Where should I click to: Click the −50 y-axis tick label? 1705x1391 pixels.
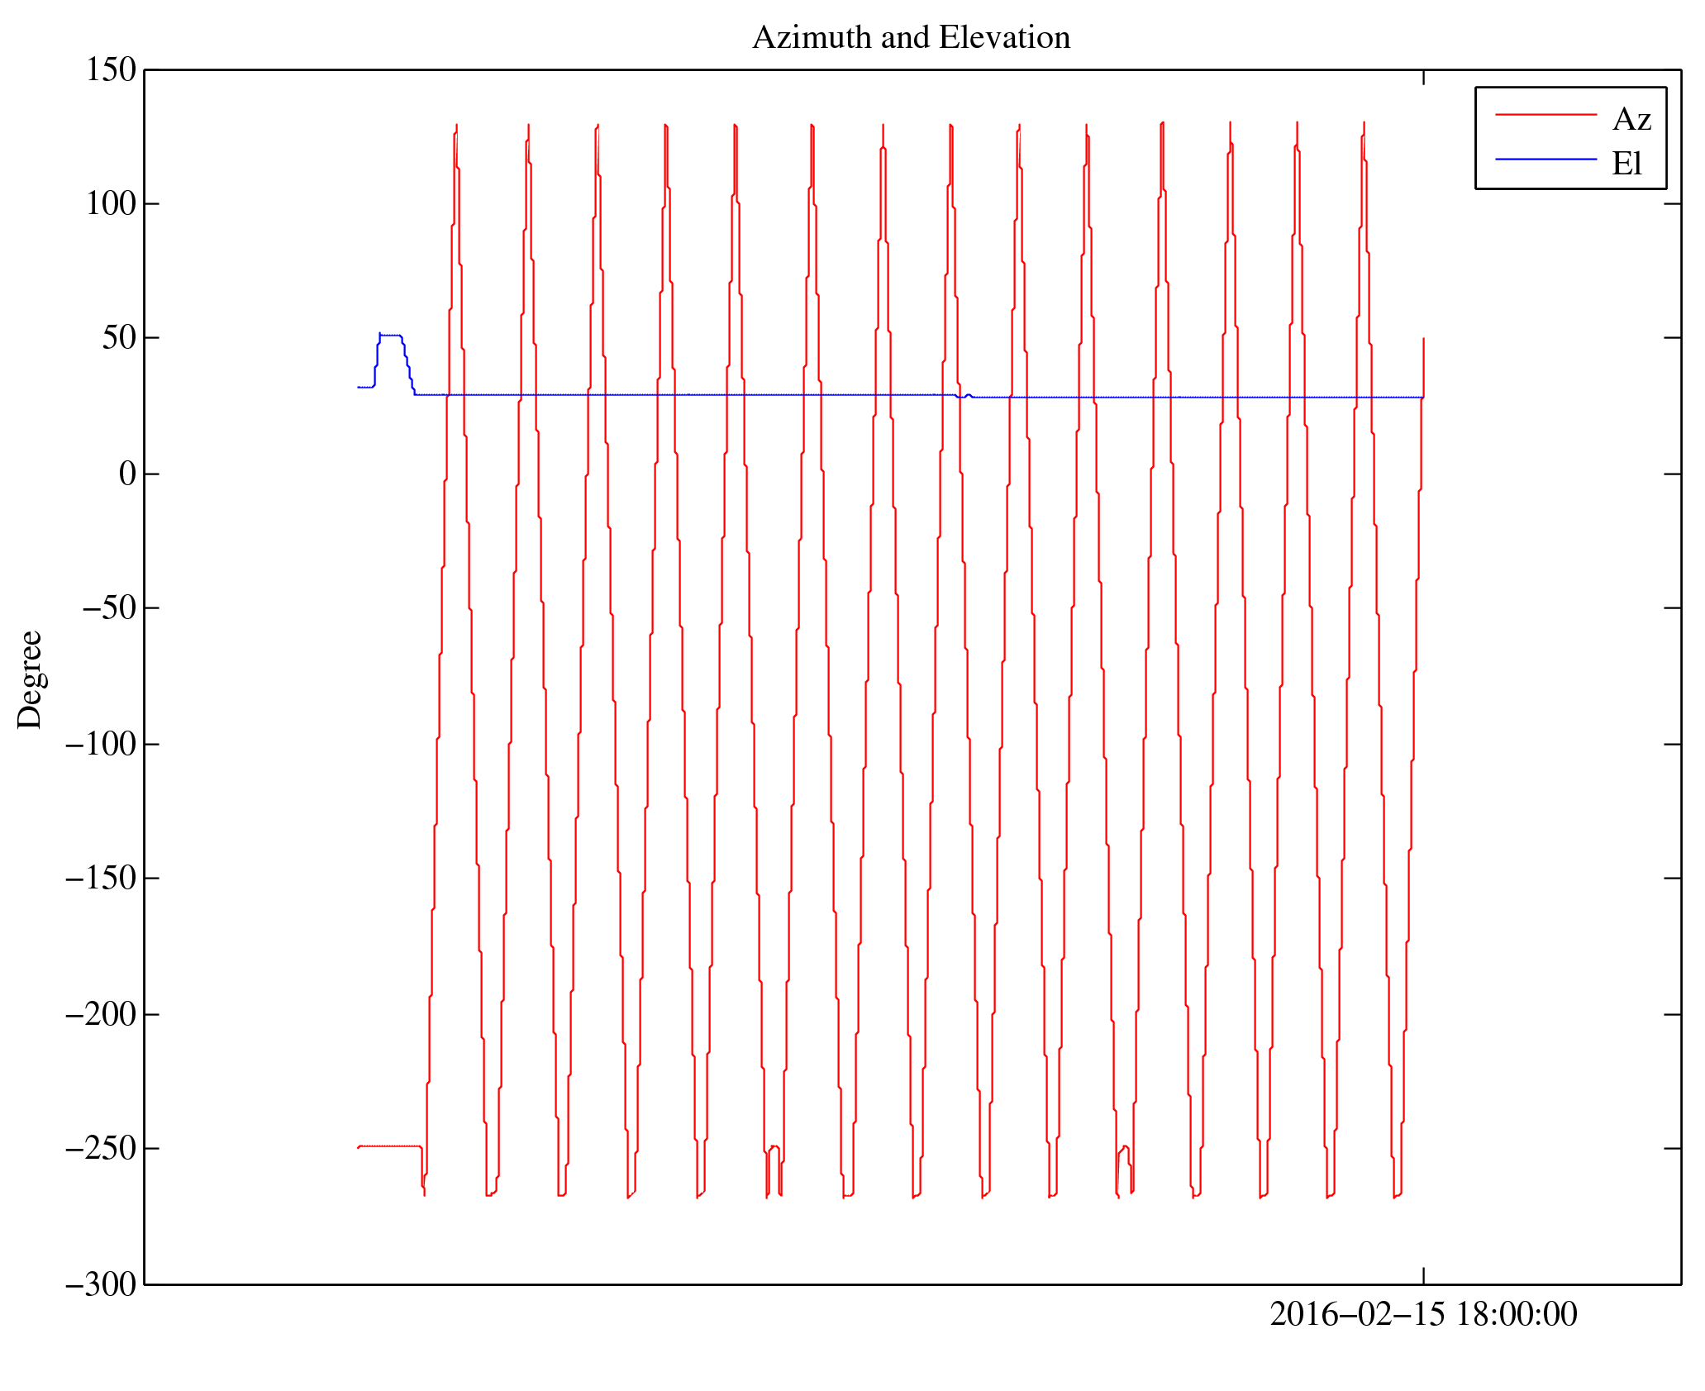coord(107,608)
